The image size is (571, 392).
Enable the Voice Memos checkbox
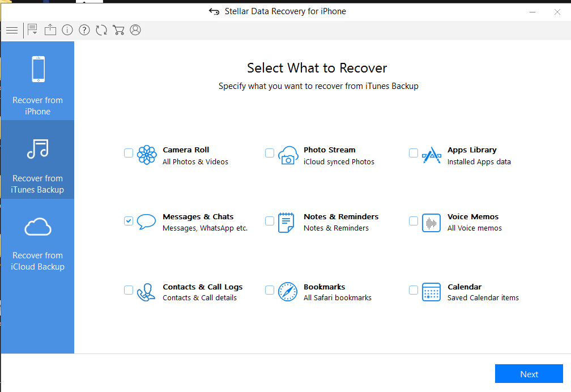pyautogui.click(x=414, y=221)
